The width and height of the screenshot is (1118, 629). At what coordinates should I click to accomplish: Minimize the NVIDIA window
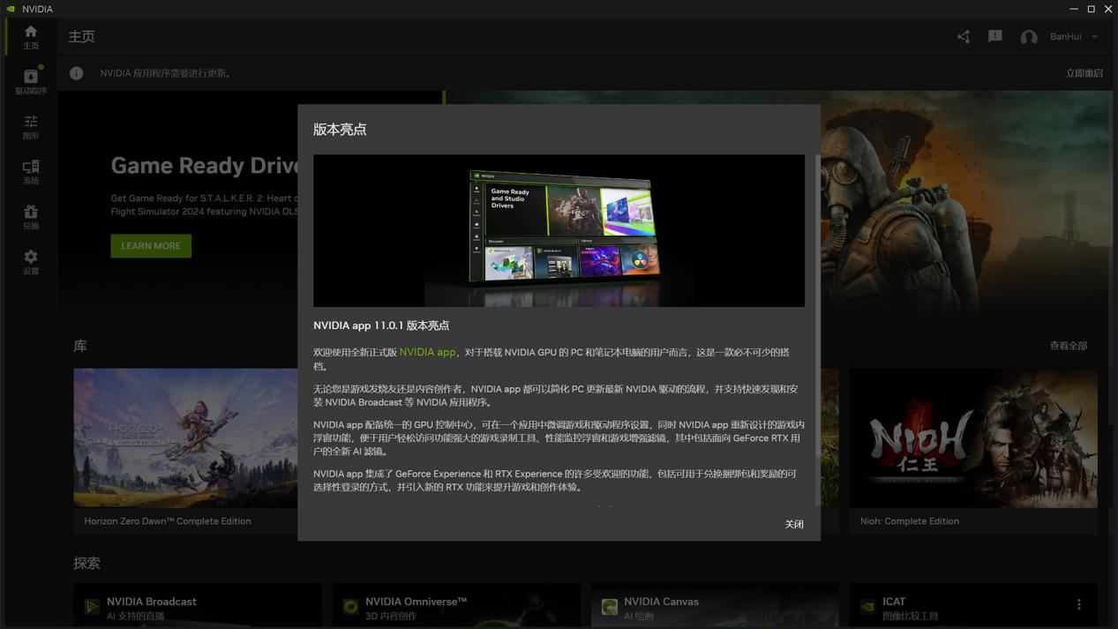point(1074,9)
